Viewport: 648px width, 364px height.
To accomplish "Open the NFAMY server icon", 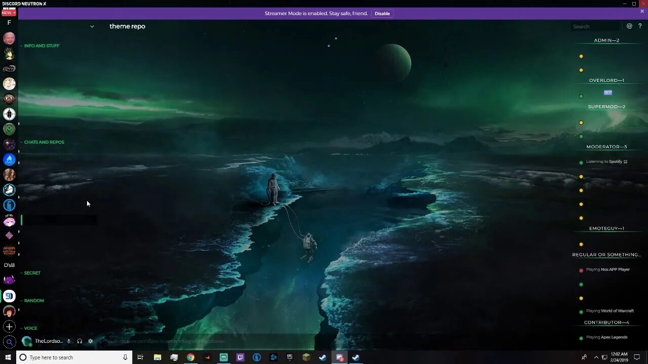I will (9, 250).
